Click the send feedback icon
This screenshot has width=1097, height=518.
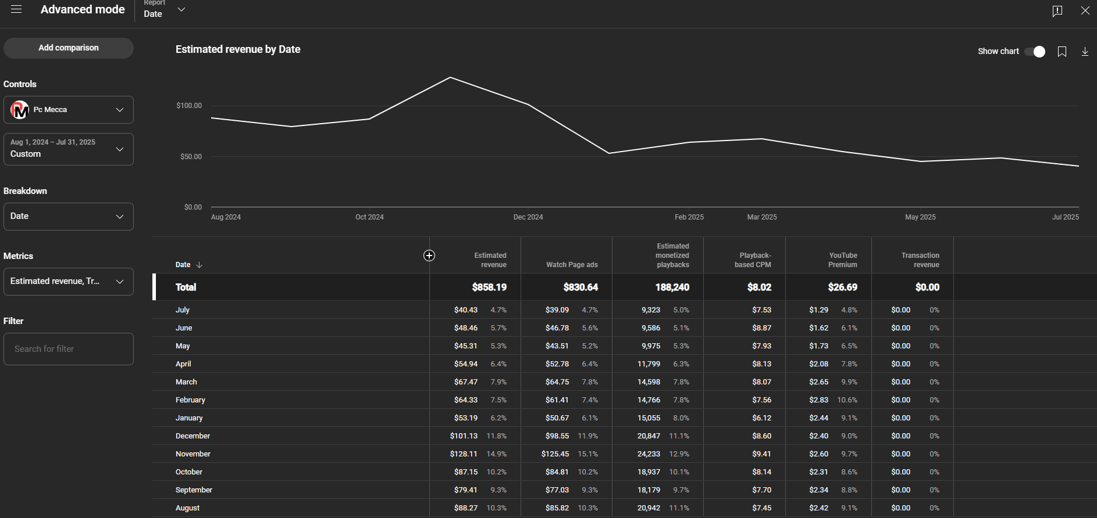[1057, 10]
